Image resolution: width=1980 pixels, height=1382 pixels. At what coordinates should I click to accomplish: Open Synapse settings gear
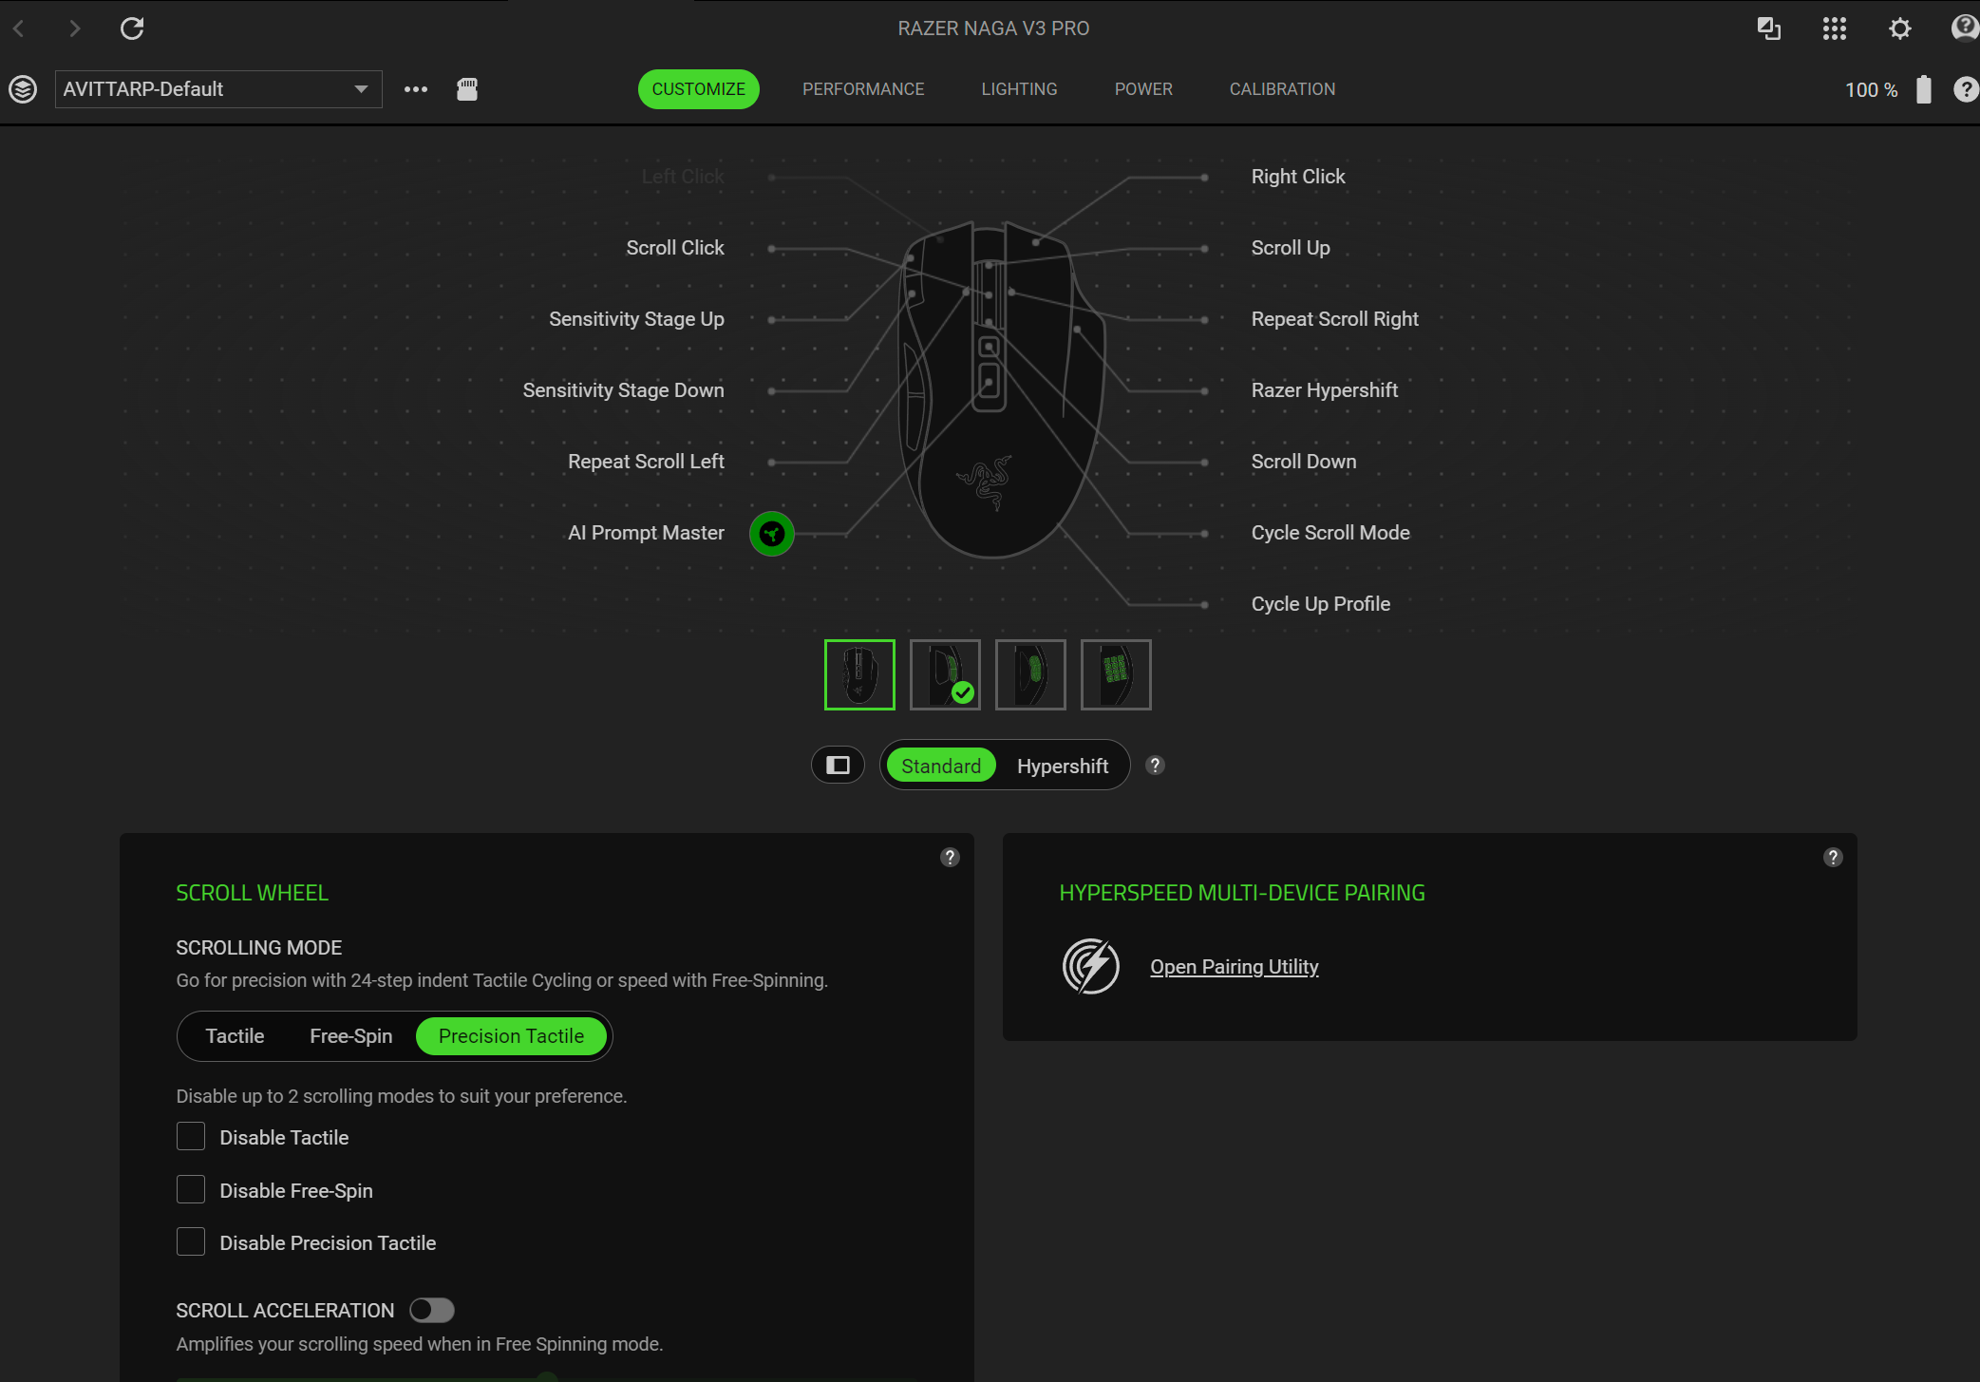point(1899,28)
